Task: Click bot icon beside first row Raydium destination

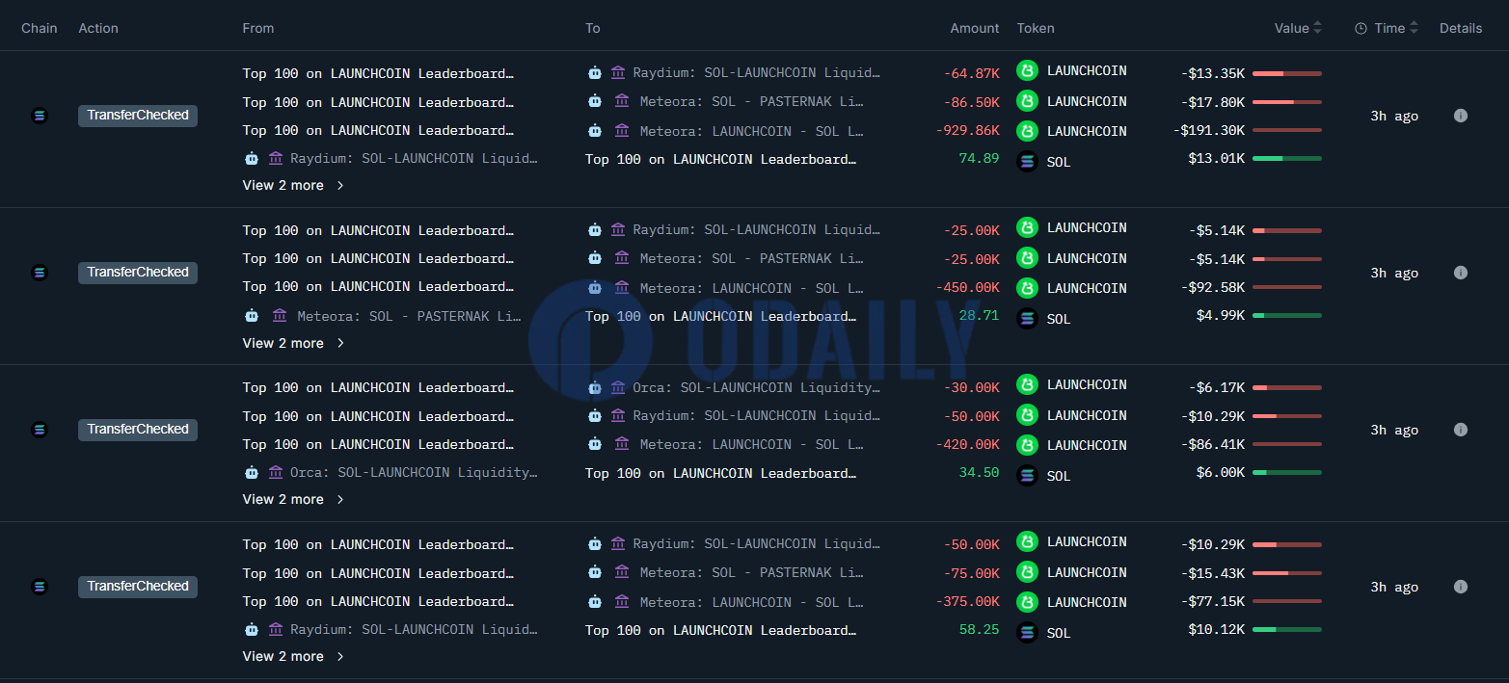Action: (595, 72)
